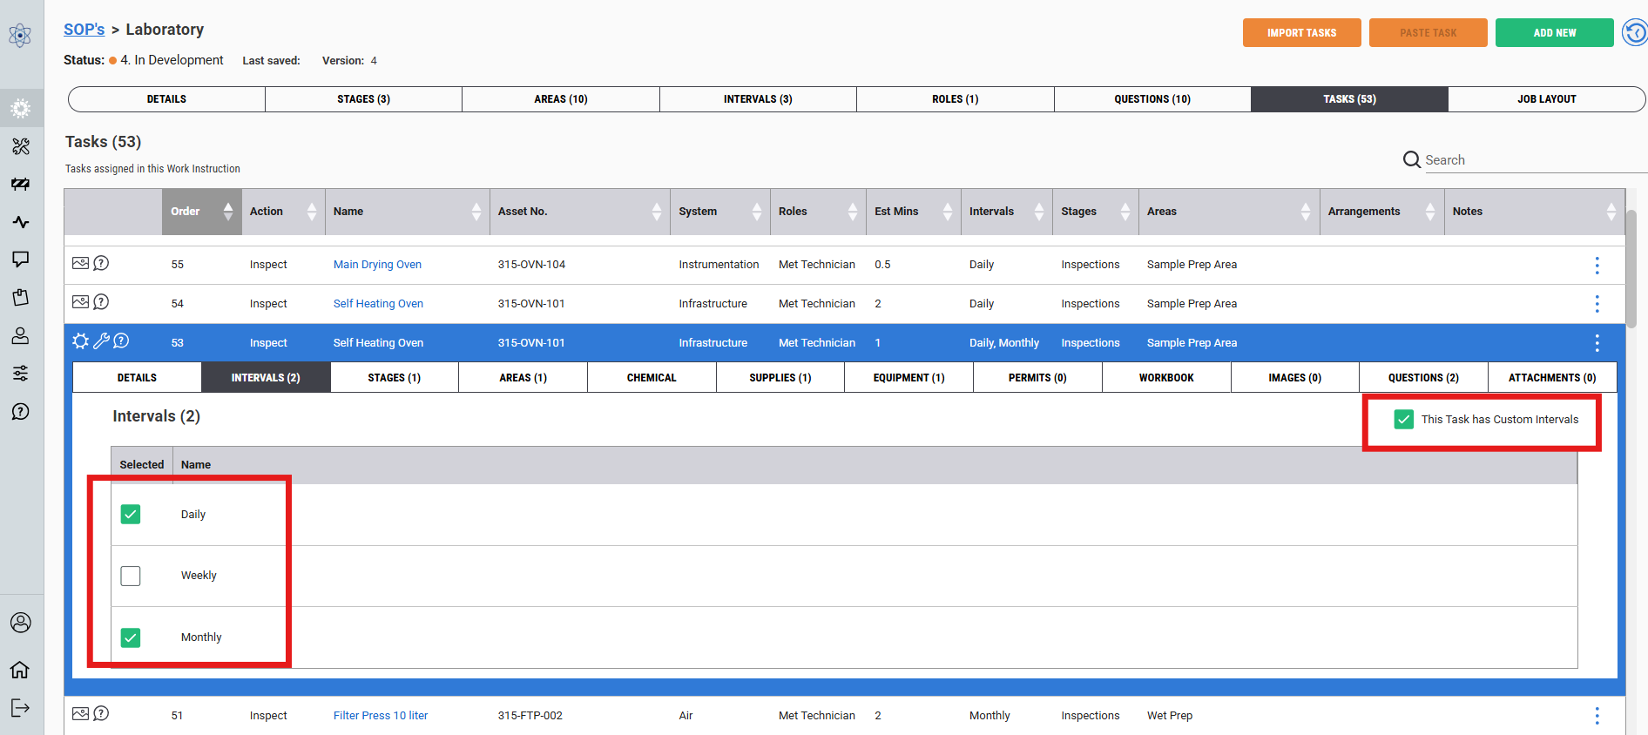Open the task's EQUIPMENT (1) sub-tab
The width and height of the screenshot is (1648, 735).
(x=908, y=378)
